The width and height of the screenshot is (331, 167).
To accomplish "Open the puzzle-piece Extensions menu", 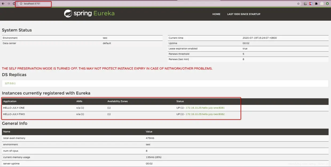I will click(316, 4).
